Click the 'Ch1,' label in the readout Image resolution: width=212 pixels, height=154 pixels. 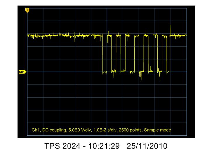36,130
